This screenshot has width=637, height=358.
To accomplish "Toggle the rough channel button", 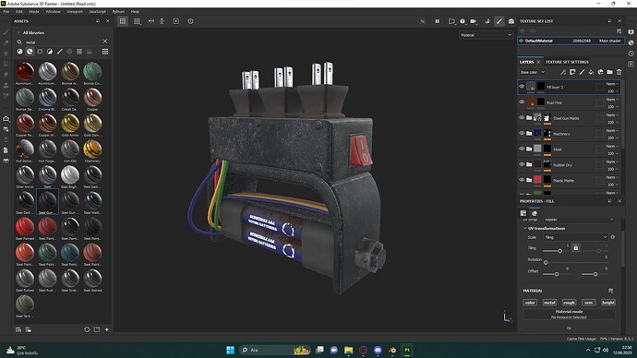I will [x=569, y=303].
